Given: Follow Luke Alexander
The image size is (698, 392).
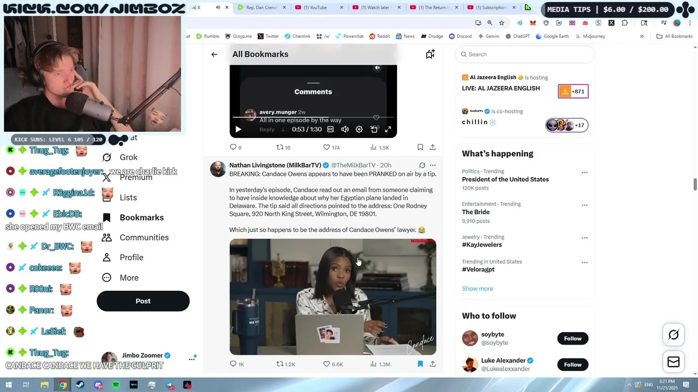Looking at the screenshot, I should click(573, 365).
